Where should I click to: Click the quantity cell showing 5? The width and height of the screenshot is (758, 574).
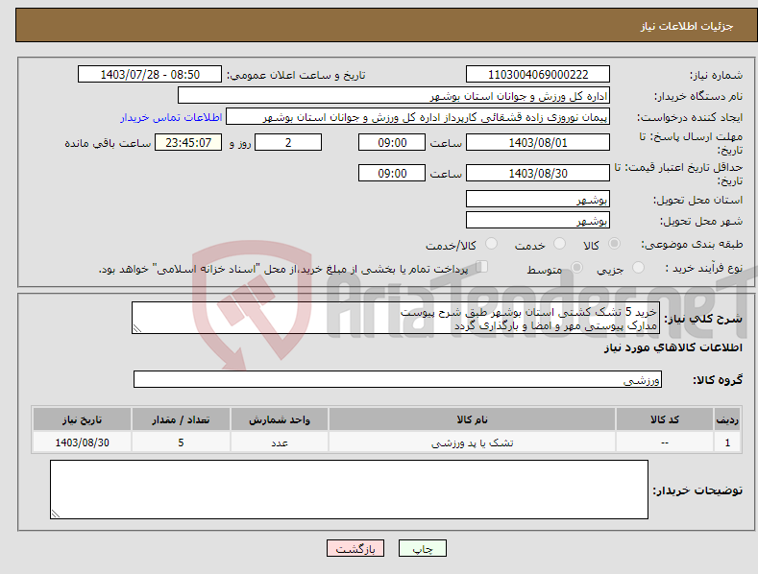(181, 442)
